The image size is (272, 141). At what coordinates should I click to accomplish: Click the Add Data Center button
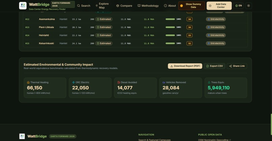pos(219,6)
